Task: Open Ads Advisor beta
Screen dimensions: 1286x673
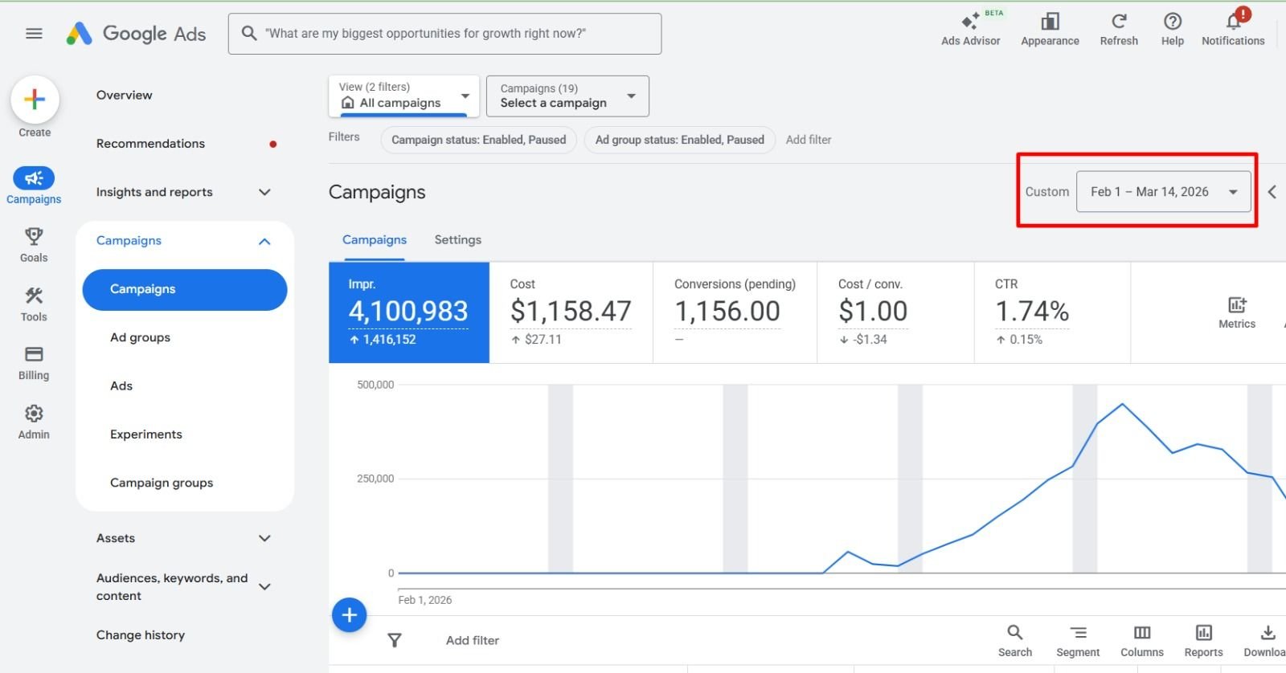Action: tap(970, 30)
